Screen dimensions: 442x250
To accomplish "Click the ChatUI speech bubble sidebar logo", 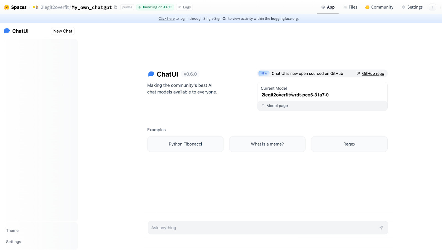I will 7,31.
